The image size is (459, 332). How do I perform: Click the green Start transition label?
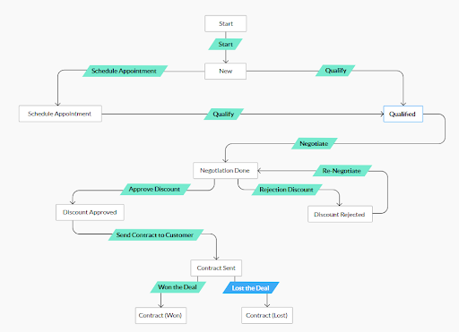click(225, 44)
